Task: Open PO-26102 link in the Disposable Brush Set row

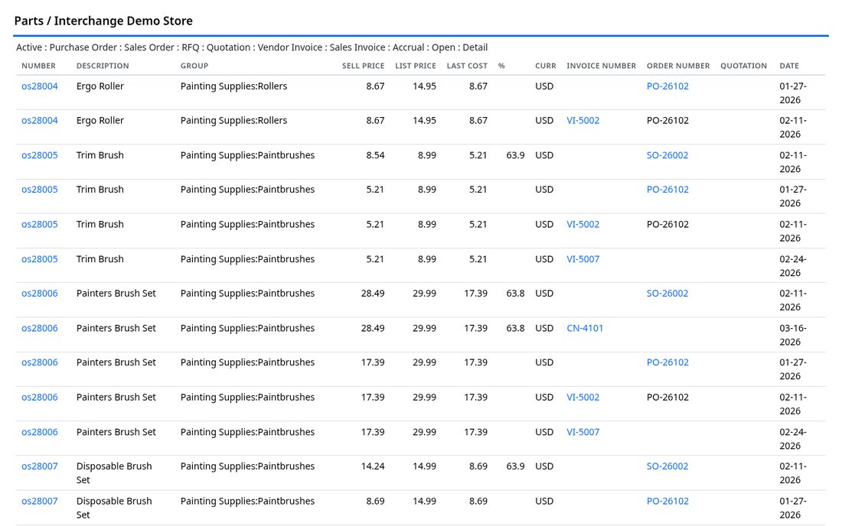Action: (667, 502)
